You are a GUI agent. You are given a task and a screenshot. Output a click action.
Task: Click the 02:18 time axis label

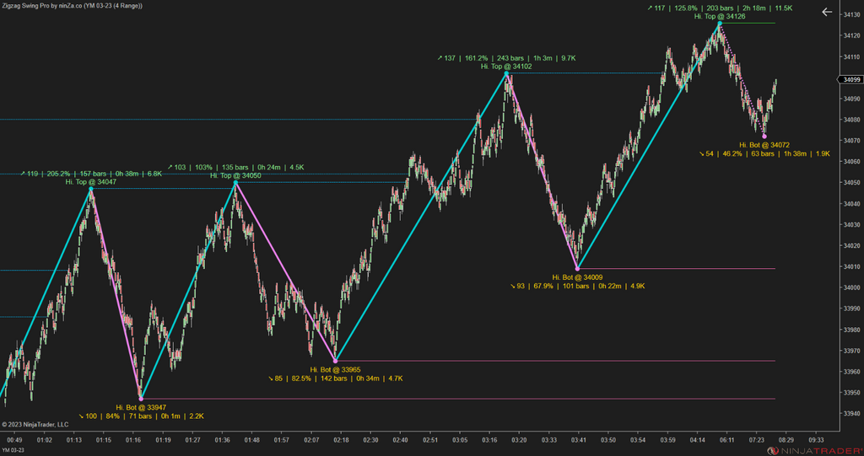[341, 440]
